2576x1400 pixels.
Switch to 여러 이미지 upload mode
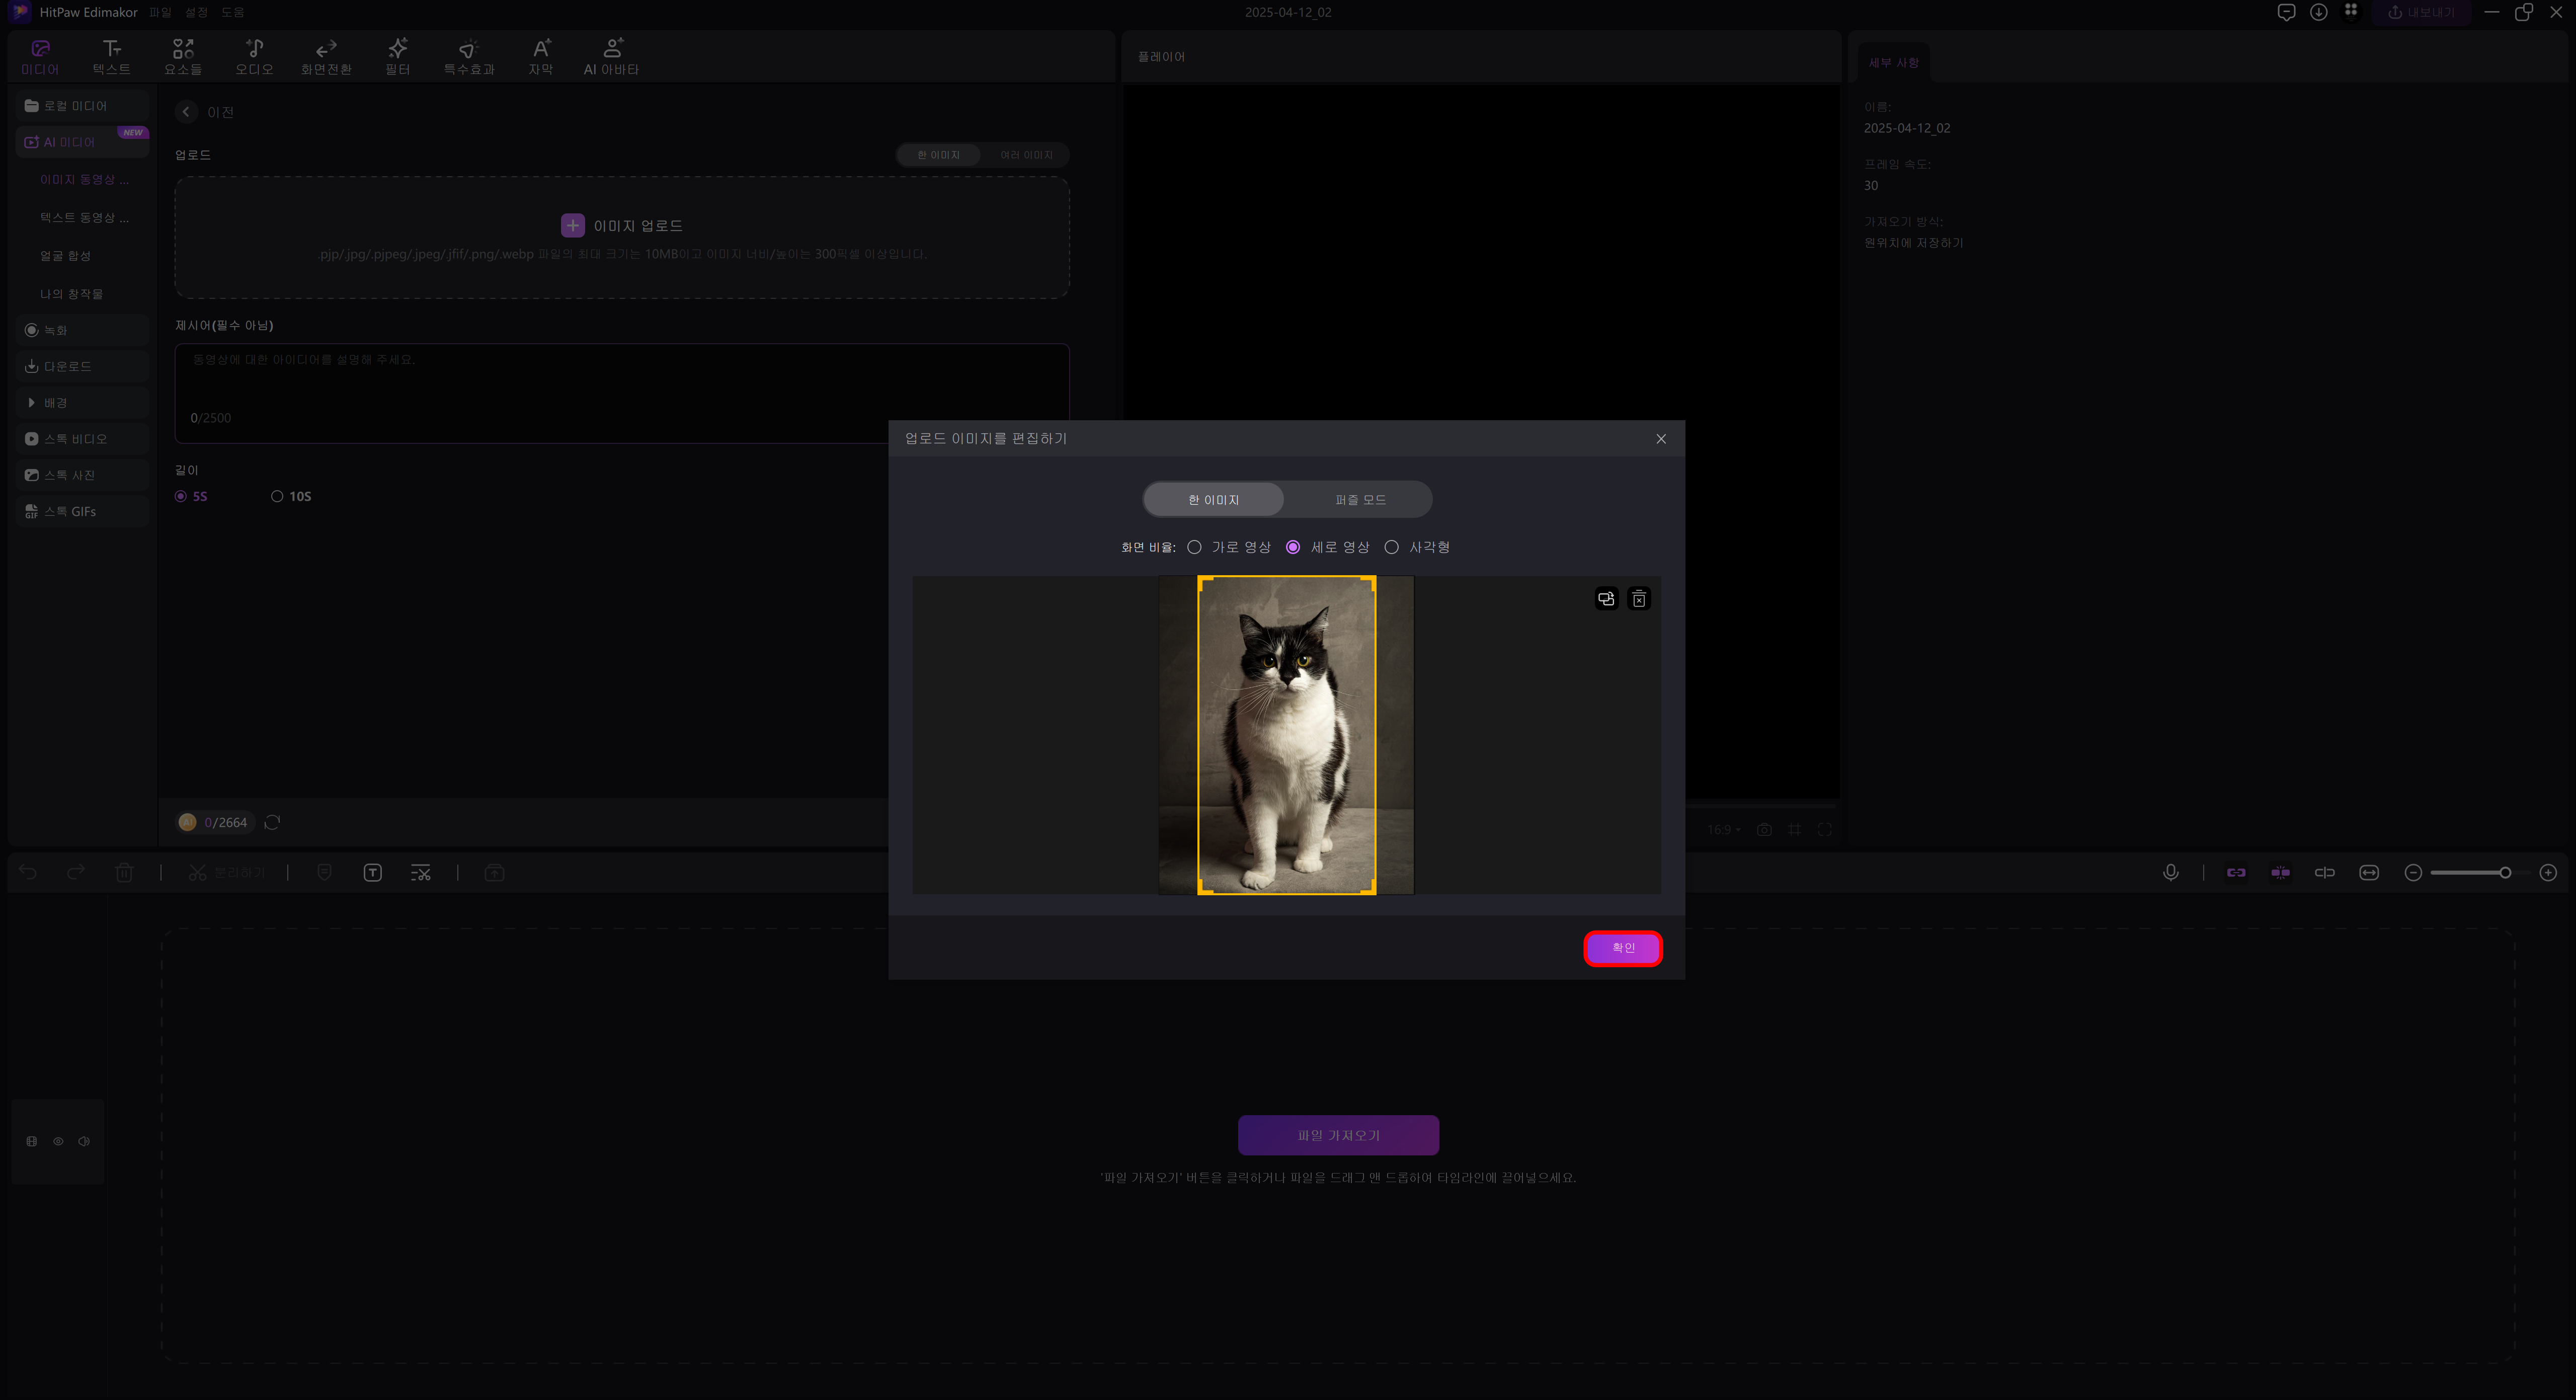click(x=1026, y=155)
